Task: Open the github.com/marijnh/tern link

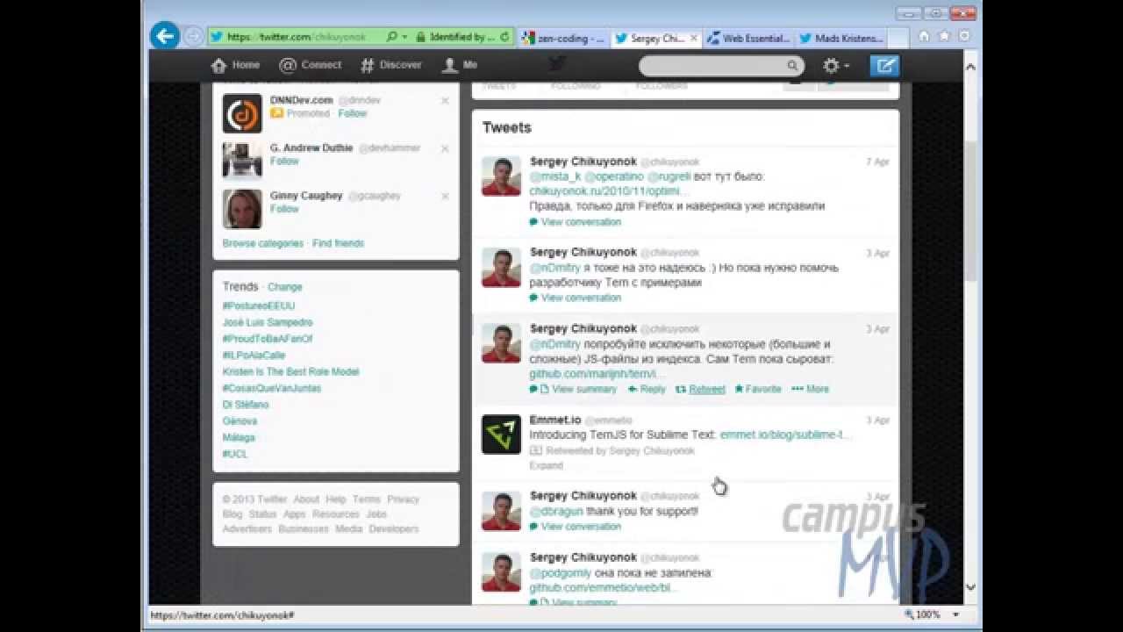Action: point(597,374)
